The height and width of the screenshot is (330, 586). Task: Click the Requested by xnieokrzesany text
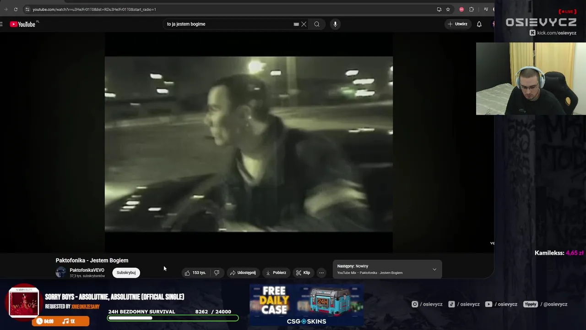pyautogui.click(x=72, y=307)
